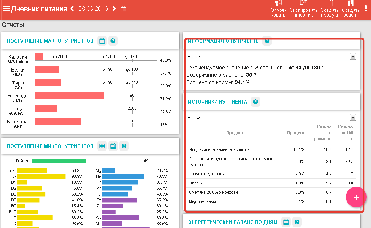Open the date picker calendar in header
The width and height of the screenshot is (371, 228).
[x=123, y=9]
